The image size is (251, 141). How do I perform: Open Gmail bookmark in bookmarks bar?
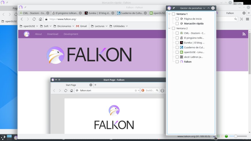[81, 26]
